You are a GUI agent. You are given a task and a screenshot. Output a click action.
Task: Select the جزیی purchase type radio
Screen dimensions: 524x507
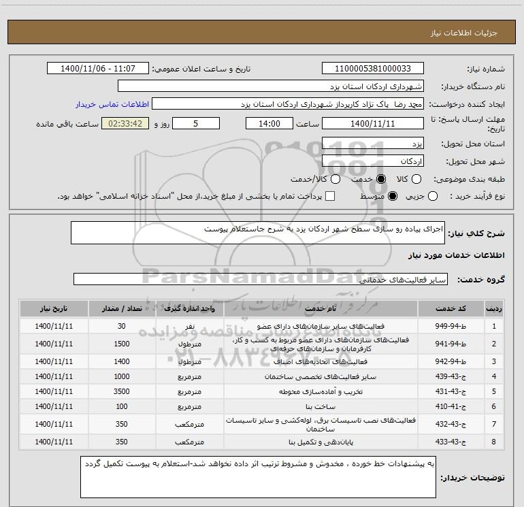coord(432,196)
